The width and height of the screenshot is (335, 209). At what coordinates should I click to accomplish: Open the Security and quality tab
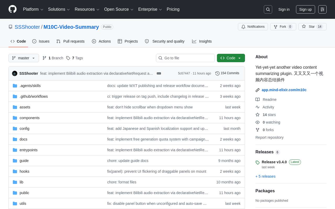165,41
